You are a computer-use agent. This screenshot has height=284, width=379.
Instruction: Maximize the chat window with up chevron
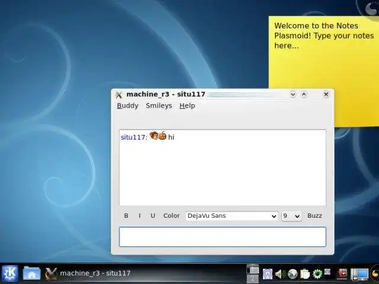click(x=304, y=94)
